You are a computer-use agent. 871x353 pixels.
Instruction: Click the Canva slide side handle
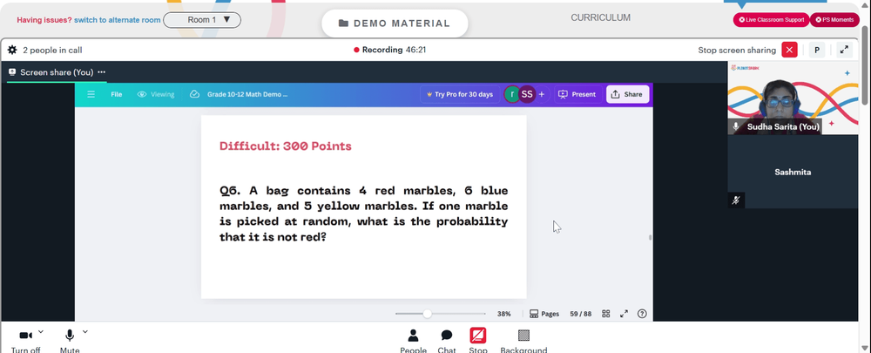click(x=650, y=237)
